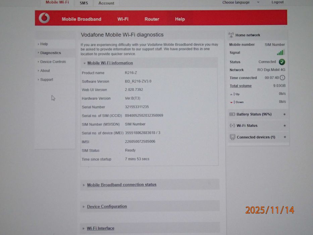Select Help in the red navigation bar
The image size is (313, 235).
coord(180,19)
